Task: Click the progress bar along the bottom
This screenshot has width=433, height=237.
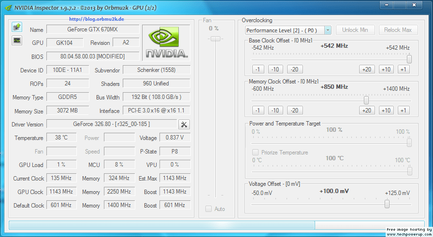Action: coord(216,225)
